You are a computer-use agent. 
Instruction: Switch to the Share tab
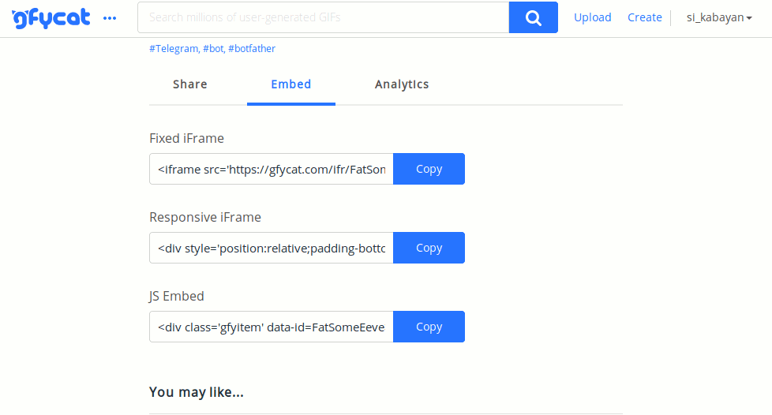click(x=189, y=84)
